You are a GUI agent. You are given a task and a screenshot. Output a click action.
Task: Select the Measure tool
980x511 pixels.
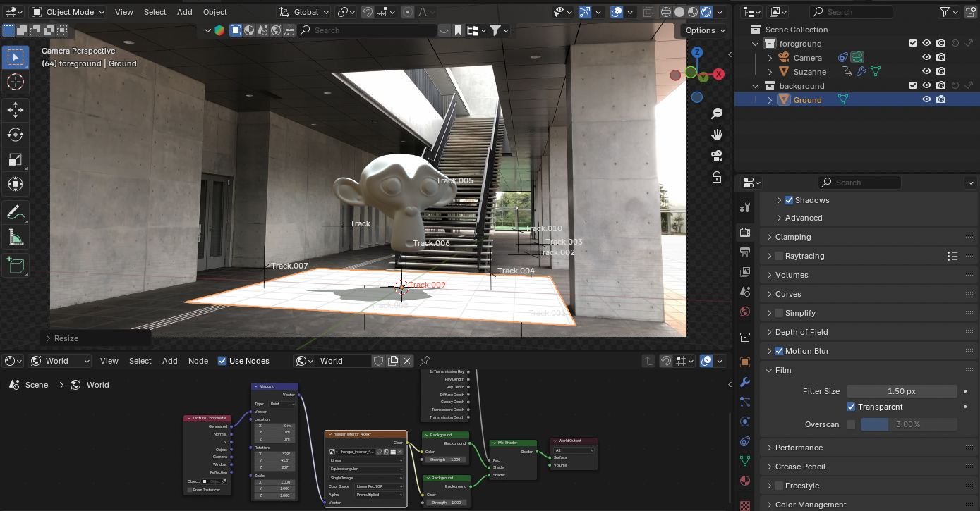pyautogui.click(x=15, y=238)
